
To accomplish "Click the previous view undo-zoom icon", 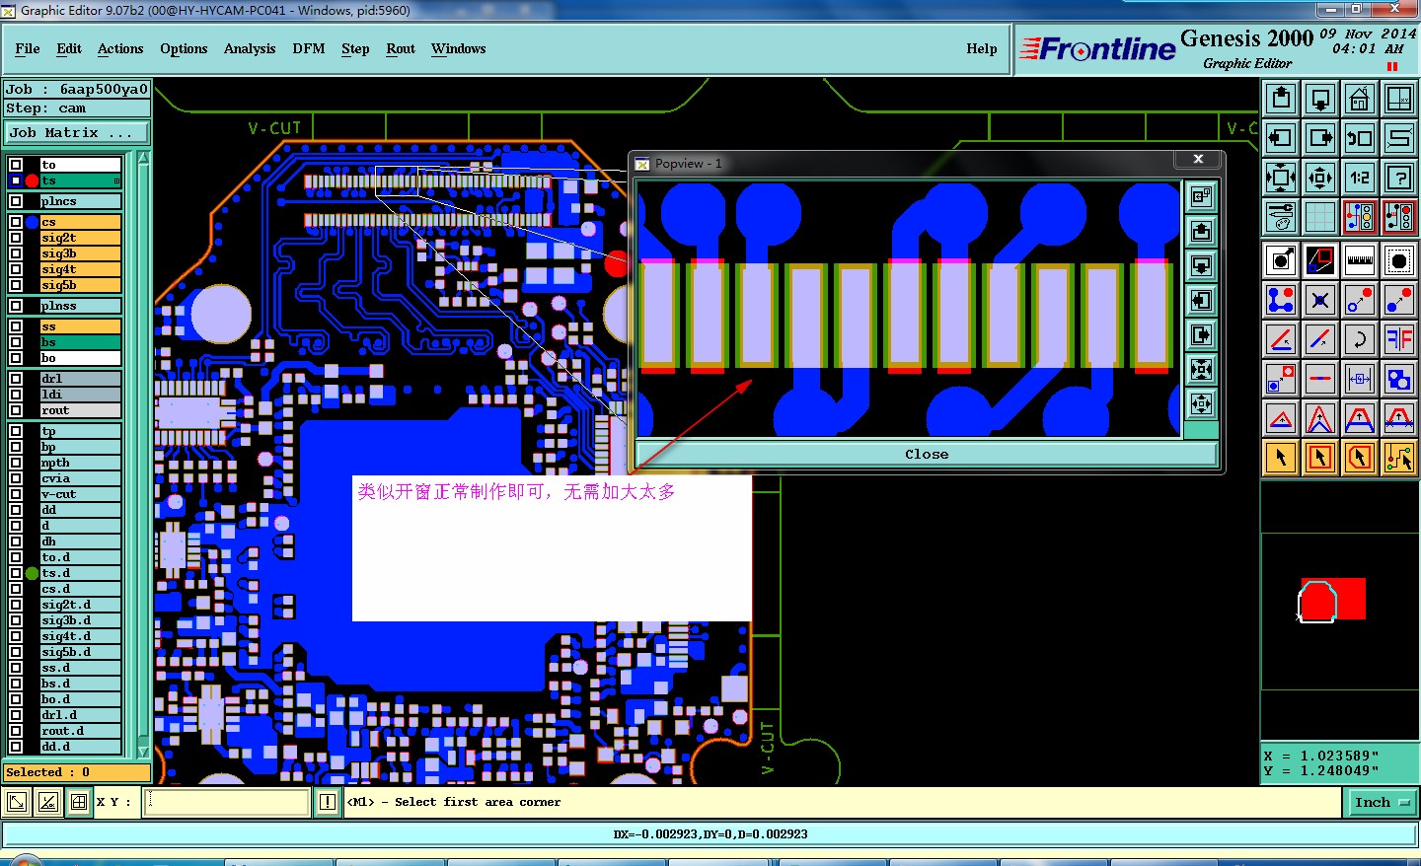I will [x=1360, y=138].
